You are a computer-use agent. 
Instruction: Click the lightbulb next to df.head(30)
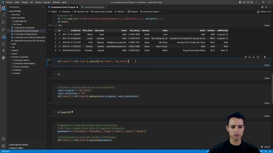[72, 112]
